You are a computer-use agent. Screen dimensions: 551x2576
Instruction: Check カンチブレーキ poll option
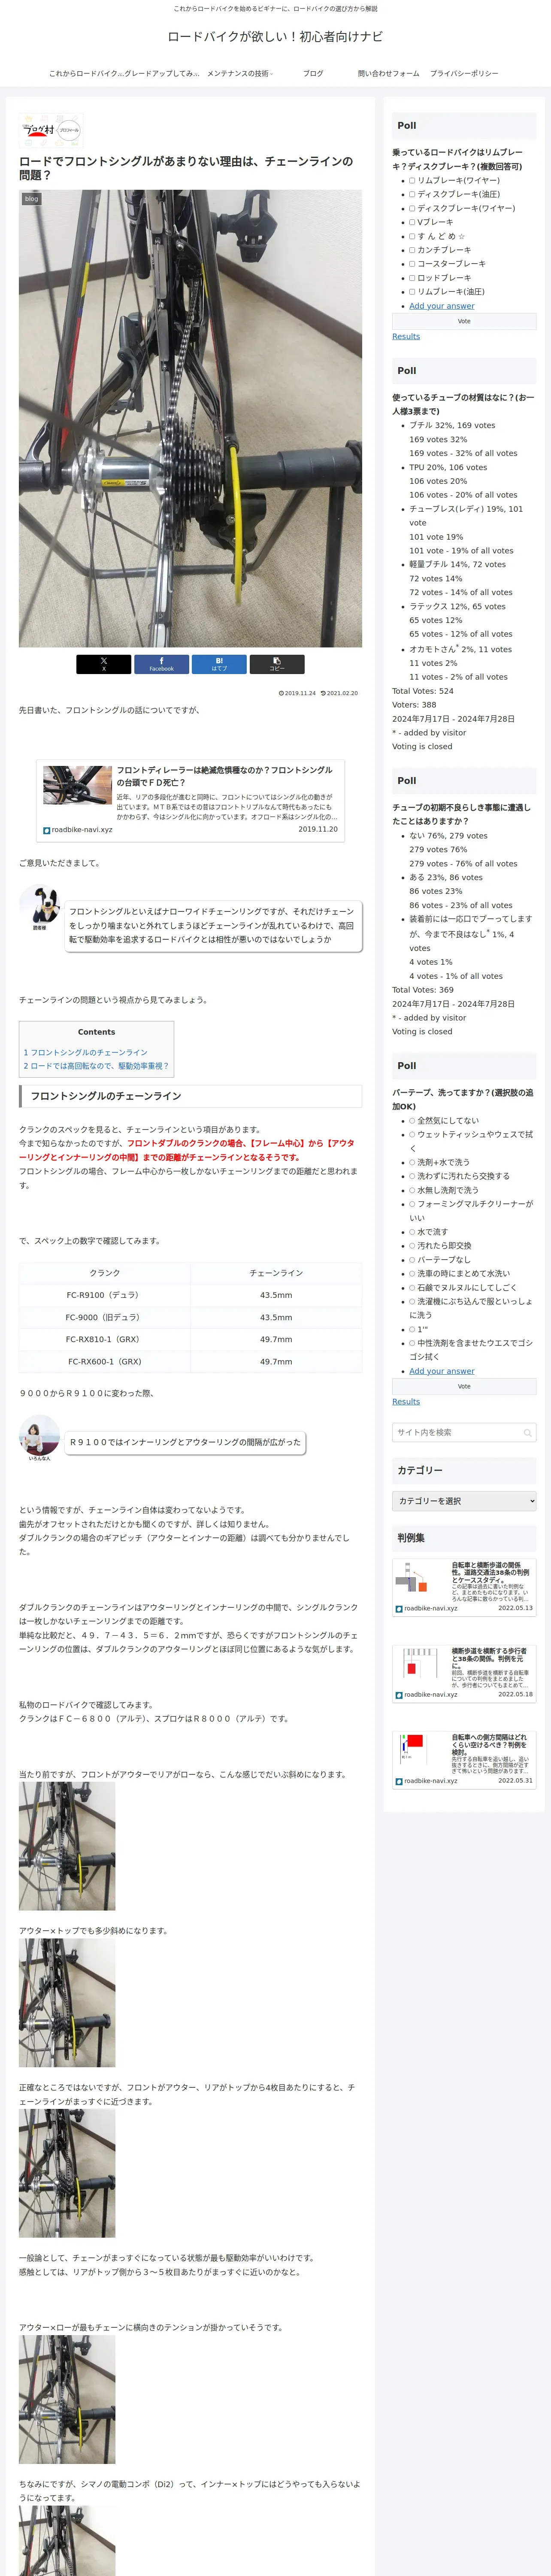tap(412, 250)
